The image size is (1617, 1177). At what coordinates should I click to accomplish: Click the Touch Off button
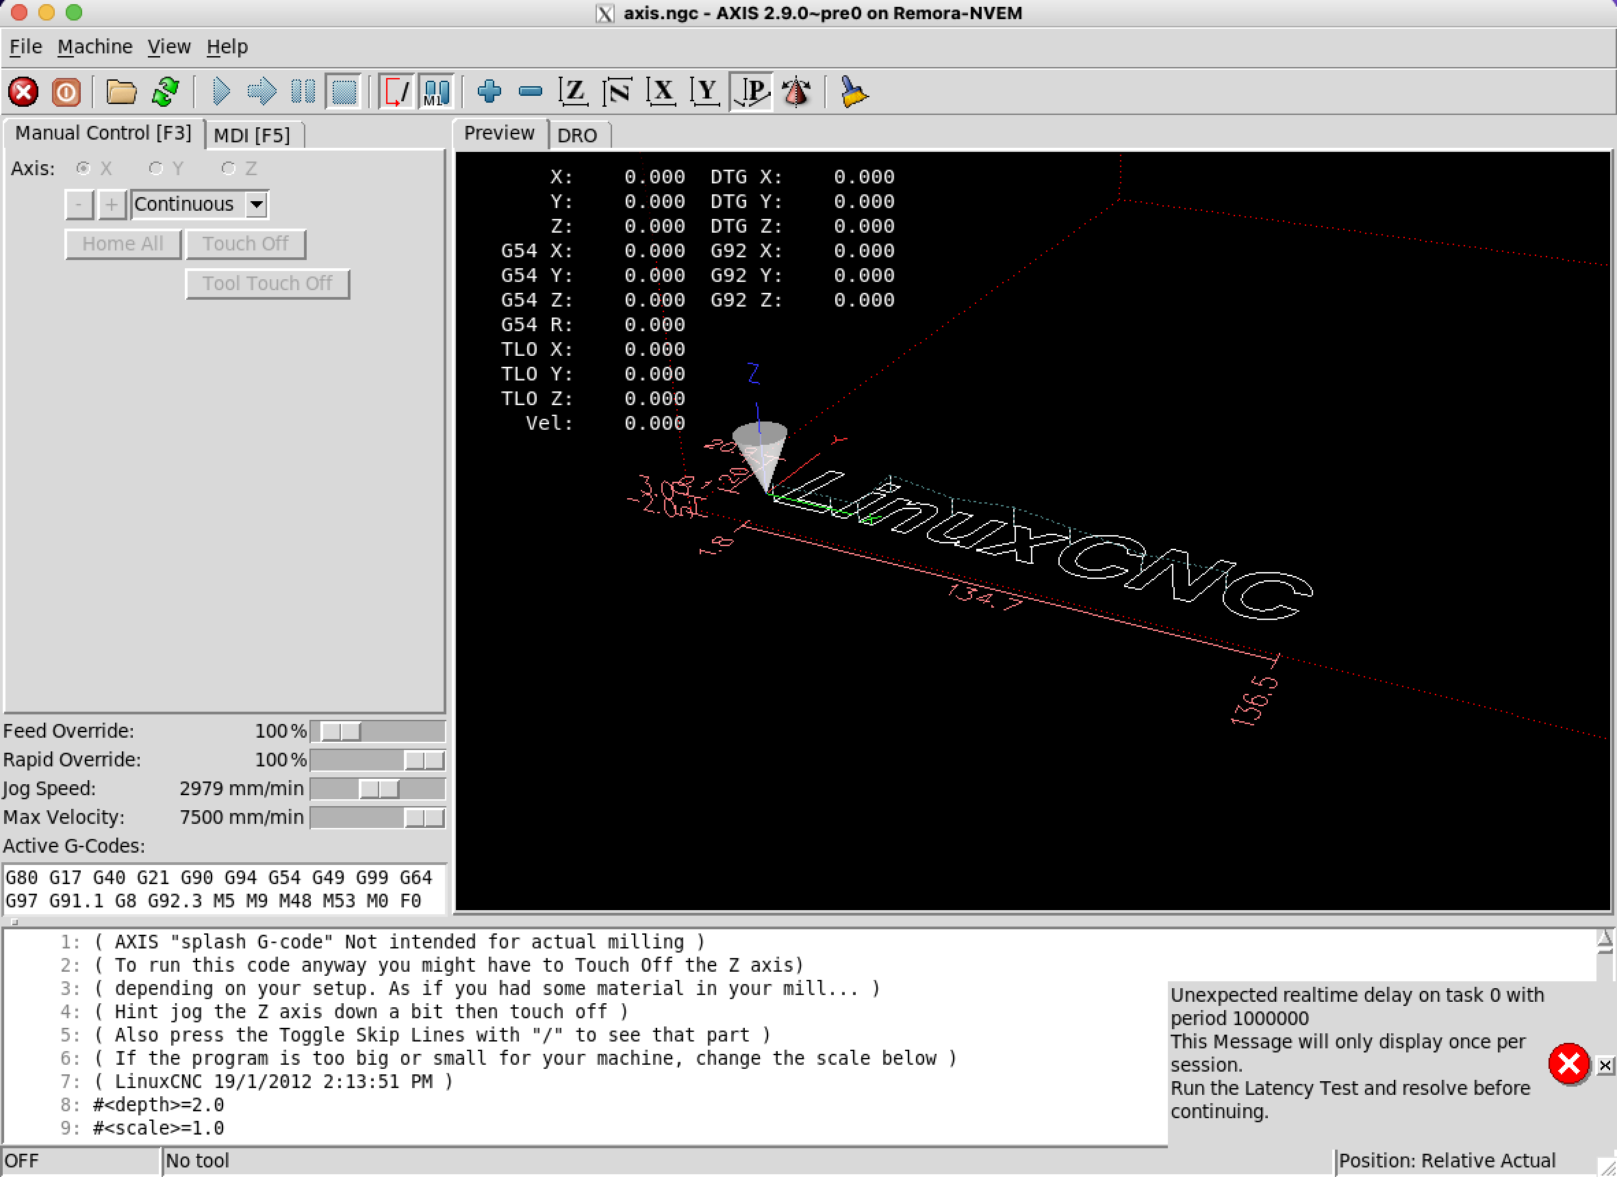[246, 244]
